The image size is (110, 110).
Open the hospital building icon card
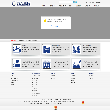pyautogui.click(x=47, y=49)
